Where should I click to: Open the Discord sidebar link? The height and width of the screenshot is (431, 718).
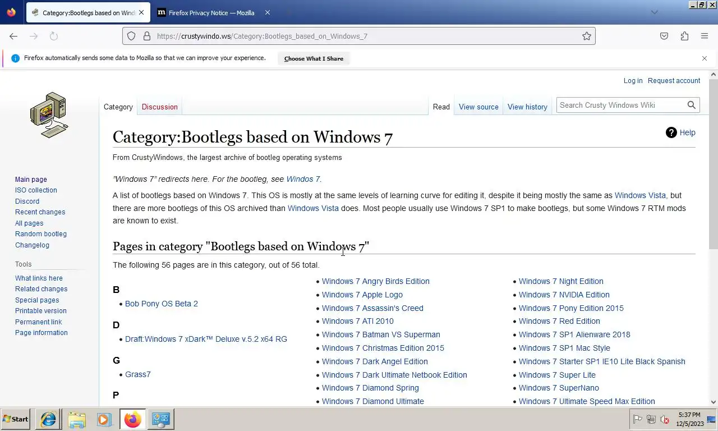(x=27, y=201)
